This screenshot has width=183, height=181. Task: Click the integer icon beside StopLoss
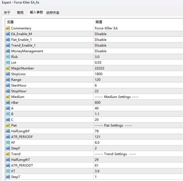click(8, 74)
